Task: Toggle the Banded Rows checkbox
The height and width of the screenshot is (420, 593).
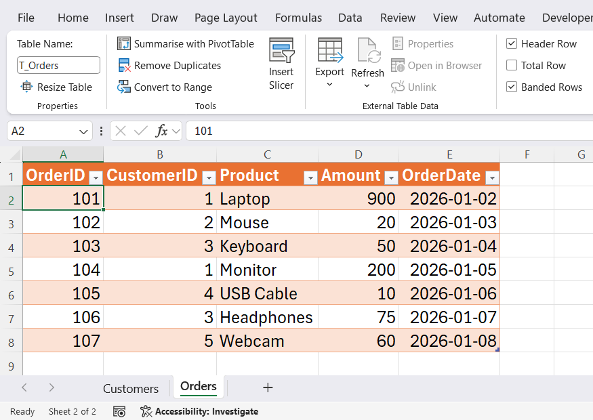Action: click(511, 87)
